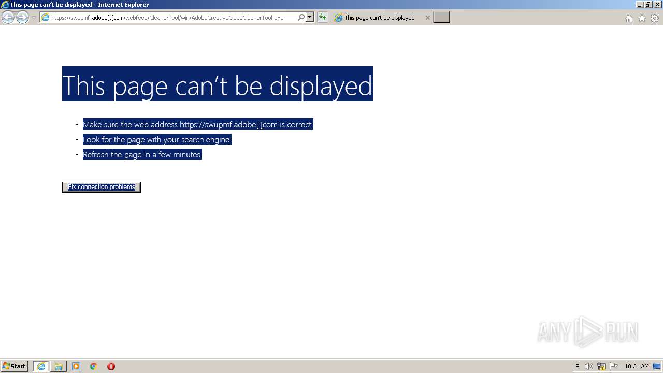Open the Tools gear menu
Viewport: 663px width, 373px height.
tap(655, 18)
